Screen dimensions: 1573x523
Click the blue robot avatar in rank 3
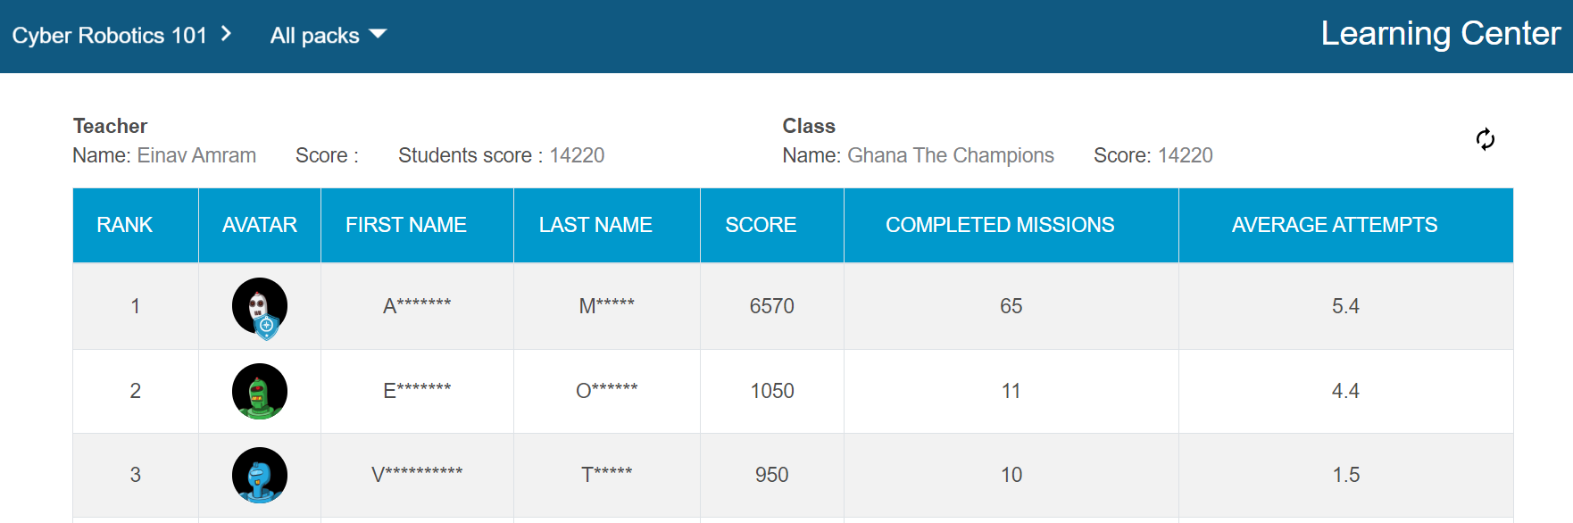(x=260, y=475)
